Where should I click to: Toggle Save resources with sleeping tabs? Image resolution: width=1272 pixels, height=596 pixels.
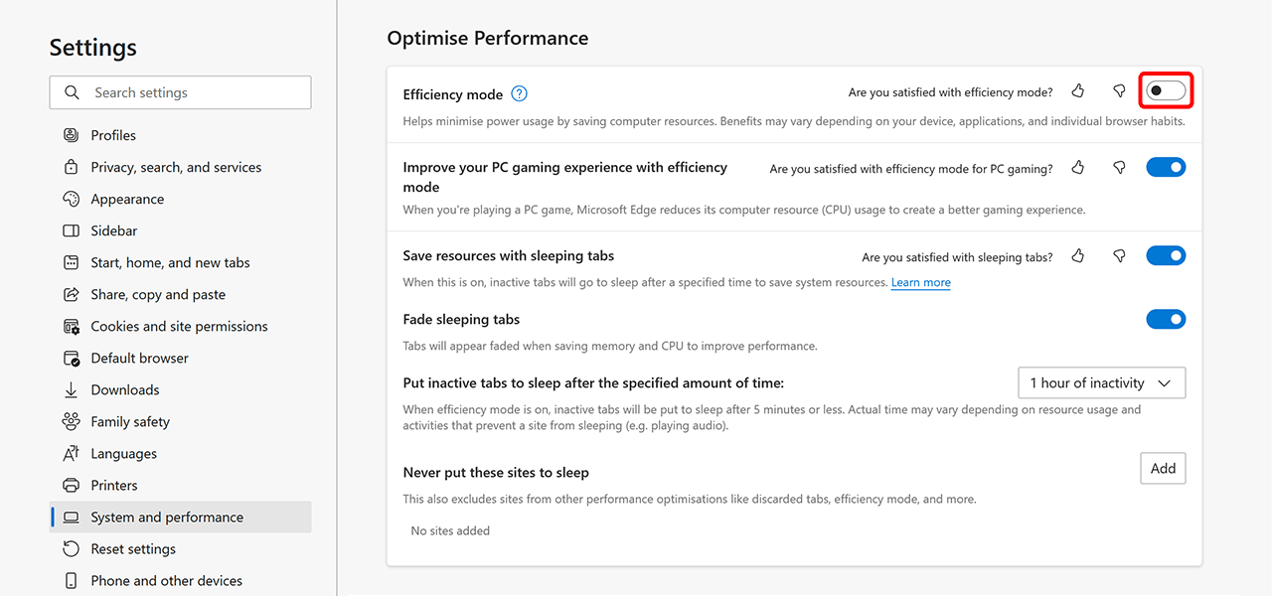[x=1166, y=256]
